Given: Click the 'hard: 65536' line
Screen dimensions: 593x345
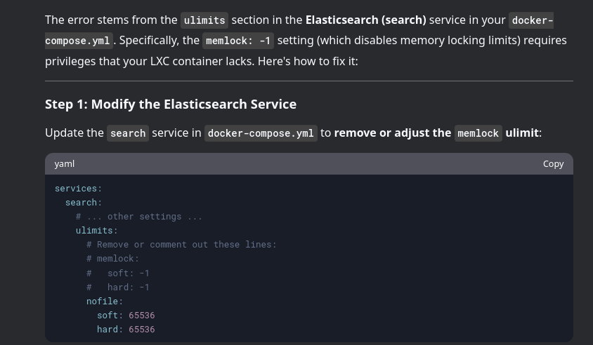Looking at the screenshot, I should pos(126,329).
